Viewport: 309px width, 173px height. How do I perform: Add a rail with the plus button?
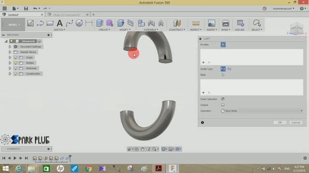203,93
